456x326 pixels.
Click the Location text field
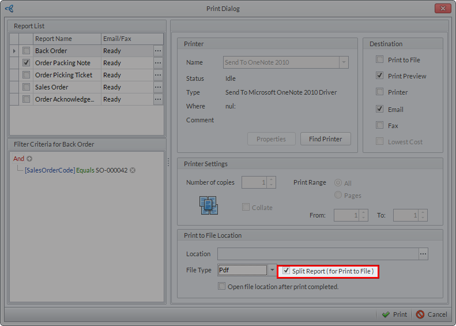(x=317, y=254)
